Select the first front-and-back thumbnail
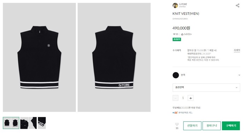This screenshot has height=133, width=244. pos(11,123)
